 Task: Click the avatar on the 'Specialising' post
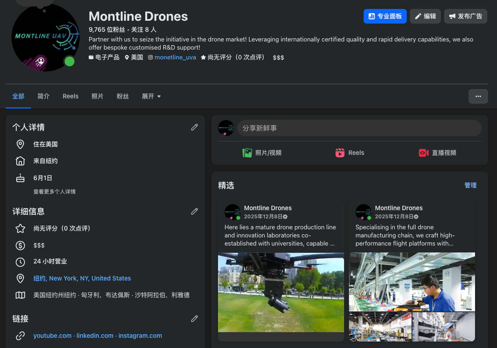click(364, 212)
